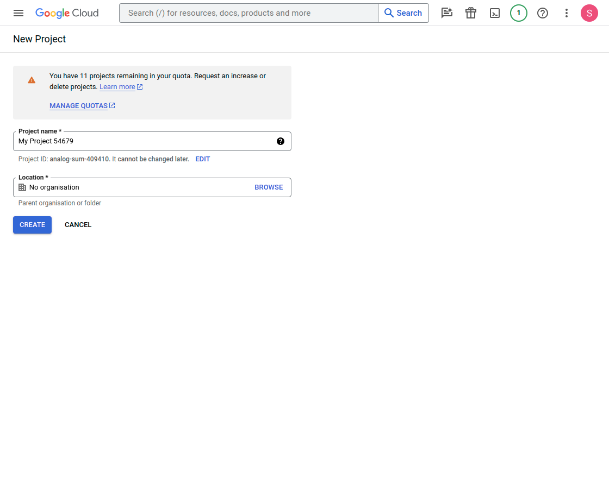Open the MANAGE QUOTAS link
609x478 pixels.
(78, 106)
